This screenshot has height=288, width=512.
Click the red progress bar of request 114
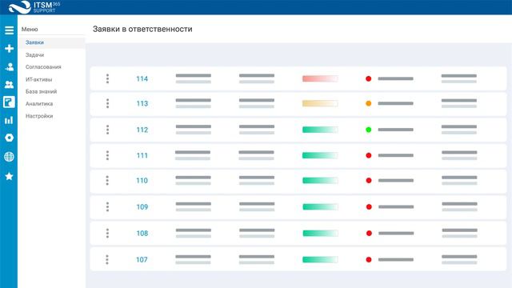click(x=320, y=78)
